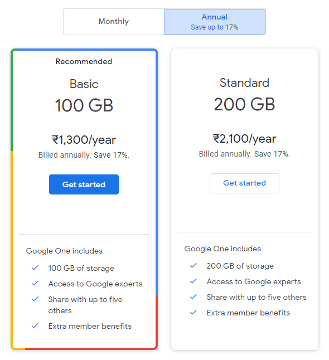Click checkmark beside 200 GB of storage
Image resolution: width=329 pixels, height=360 pixels.
193,265
